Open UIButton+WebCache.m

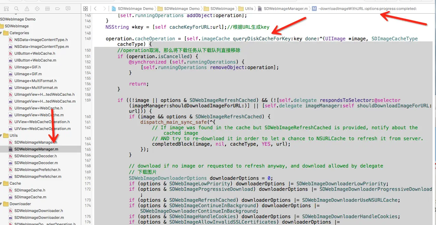[x=35, y=60]
